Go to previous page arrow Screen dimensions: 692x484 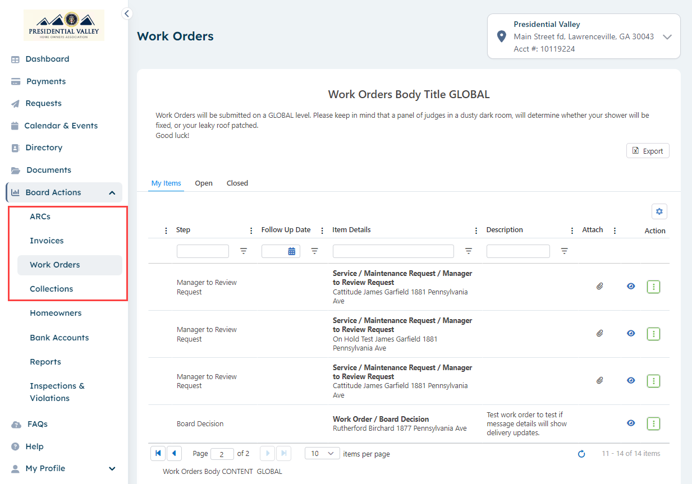click(x=174, y=453)
